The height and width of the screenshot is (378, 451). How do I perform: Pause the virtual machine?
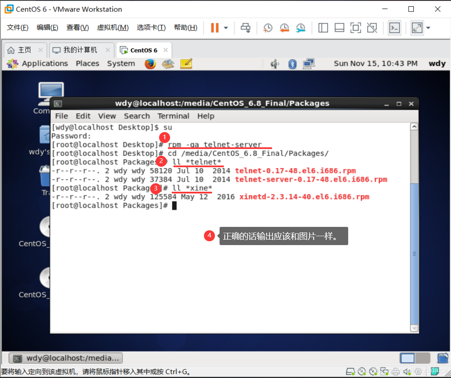[215, 28]
